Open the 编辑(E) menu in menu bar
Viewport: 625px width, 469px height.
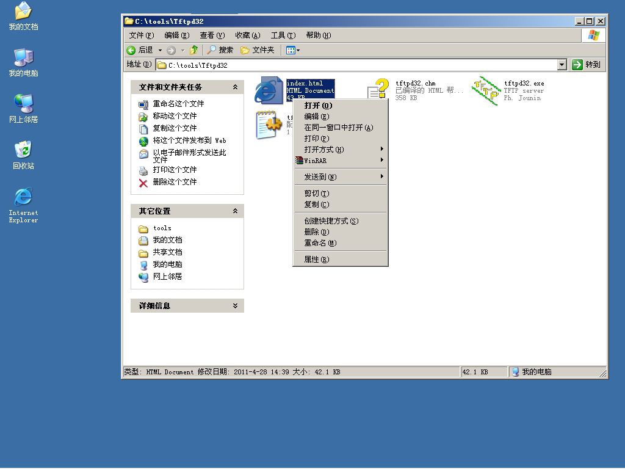coord(176,35)
